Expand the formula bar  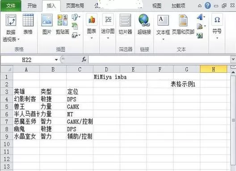click(233, 59)
